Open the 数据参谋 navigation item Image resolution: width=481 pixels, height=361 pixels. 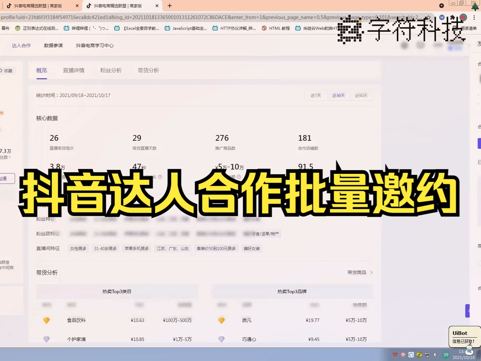tap(53, 45)
